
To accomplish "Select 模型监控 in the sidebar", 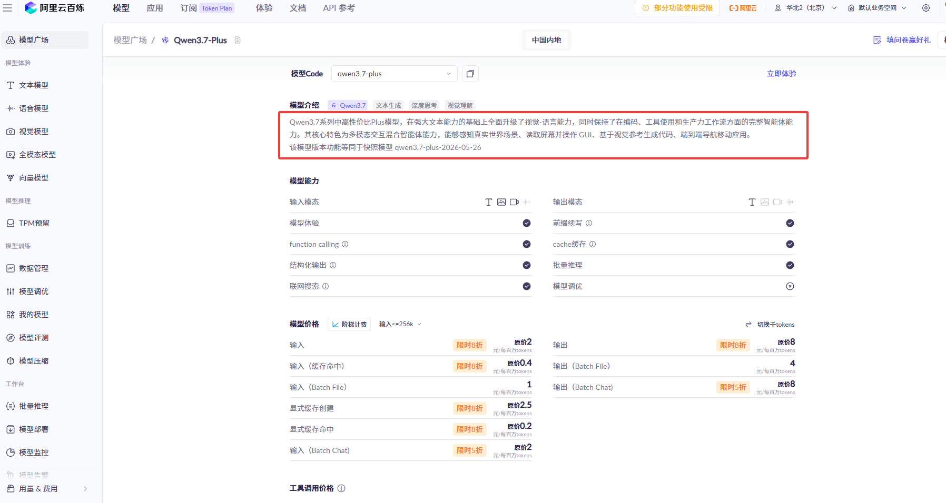I will [45, 452].
